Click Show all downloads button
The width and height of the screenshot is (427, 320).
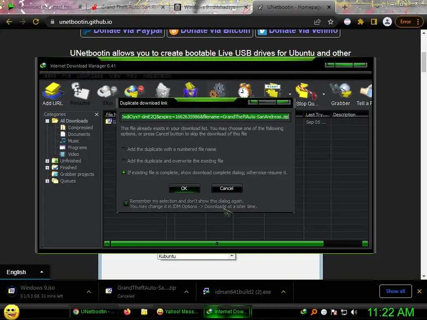pyautogui.click(x=395, y=291)
